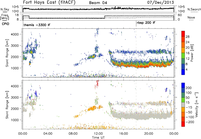This screenshot has height=139, width=201.
Task: Click the 'Nave' legend label
Action: [191, 17]
